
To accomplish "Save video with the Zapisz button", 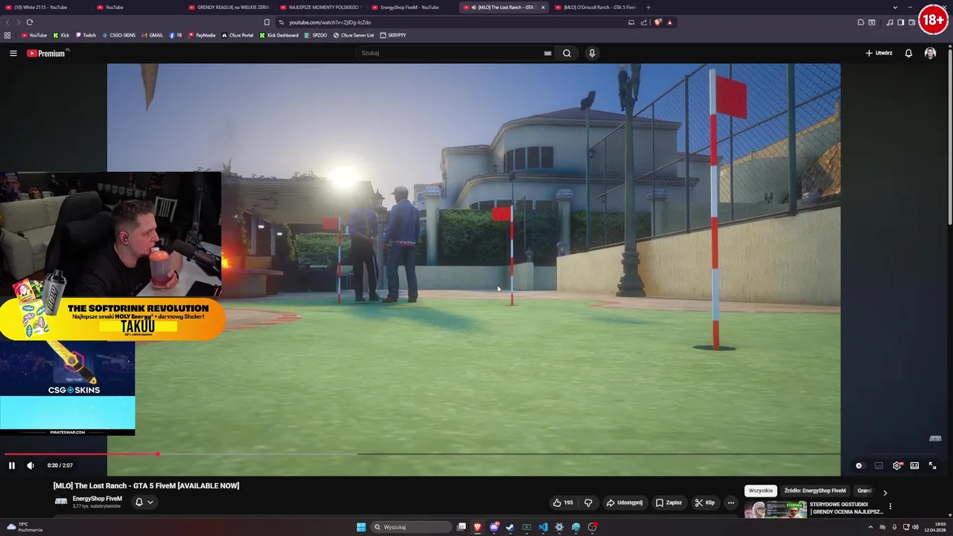I will click(x=669, y=502).
